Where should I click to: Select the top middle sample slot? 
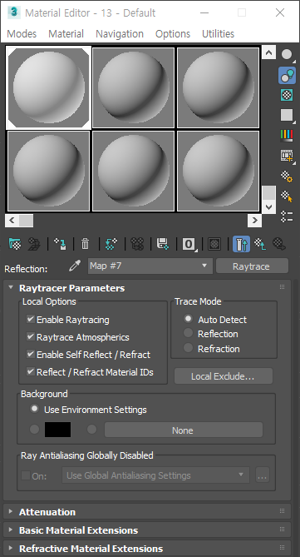(133, 87)
